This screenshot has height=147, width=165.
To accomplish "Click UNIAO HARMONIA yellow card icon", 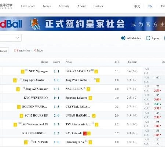I will click(94, 116).
